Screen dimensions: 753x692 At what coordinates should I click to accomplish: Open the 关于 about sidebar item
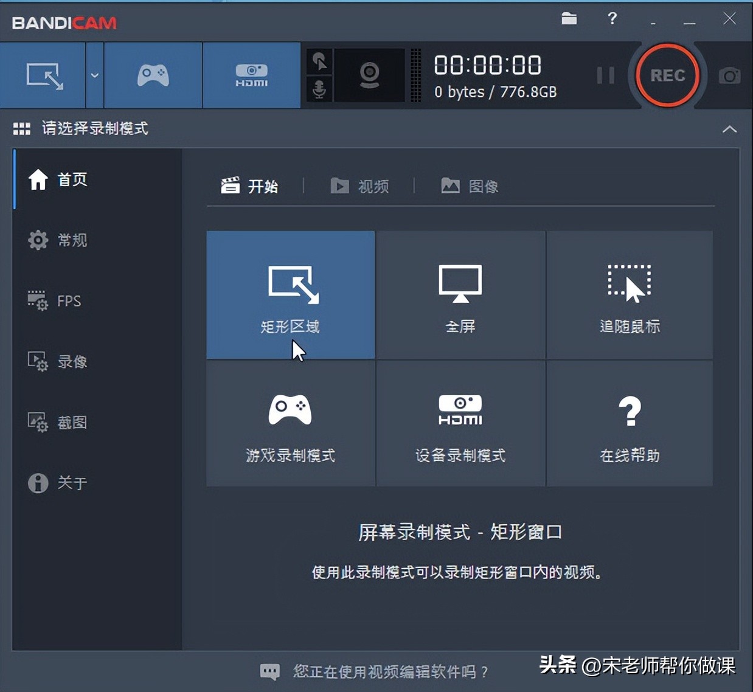(97, 483)
